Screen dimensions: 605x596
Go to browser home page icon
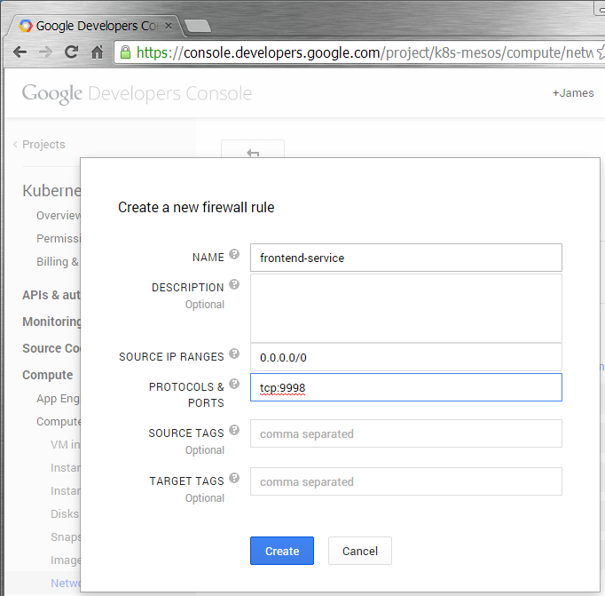pos(97,52)
